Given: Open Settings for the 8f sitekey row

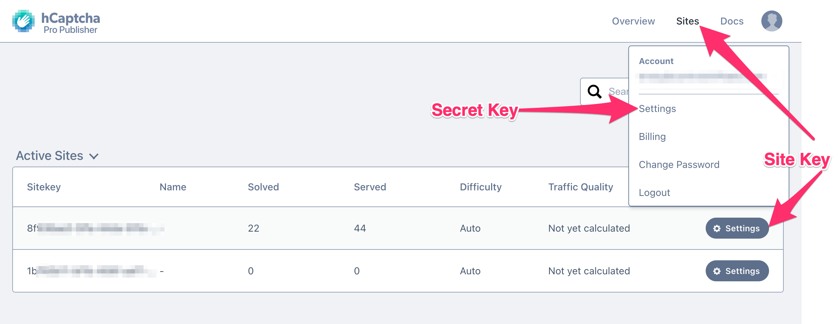Looking at the screenshot, I should [737, 228].
